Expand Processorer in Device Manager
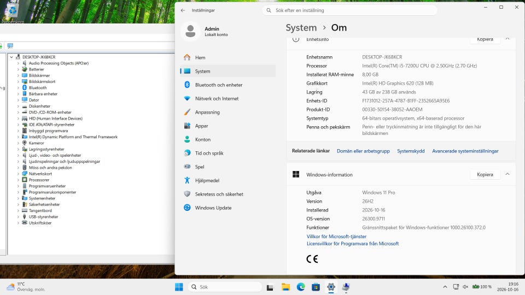This screenshot has width=525, height=295. (18, 180)
